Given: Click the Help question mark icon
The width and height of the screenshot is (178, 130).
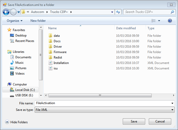Looking at the screenshot, I should [x=170, y=21].
